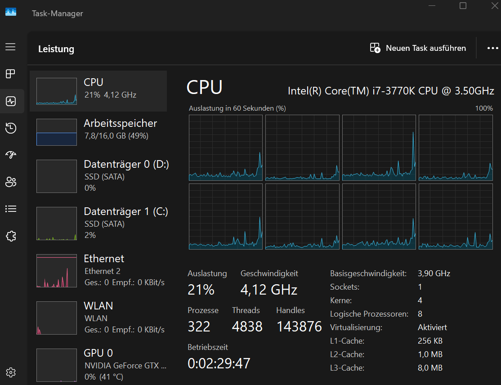The height and width of the screenshot is (385, 501).
Task: Click the Task-Manager app icon in title bar
Action: pos(11,12)
